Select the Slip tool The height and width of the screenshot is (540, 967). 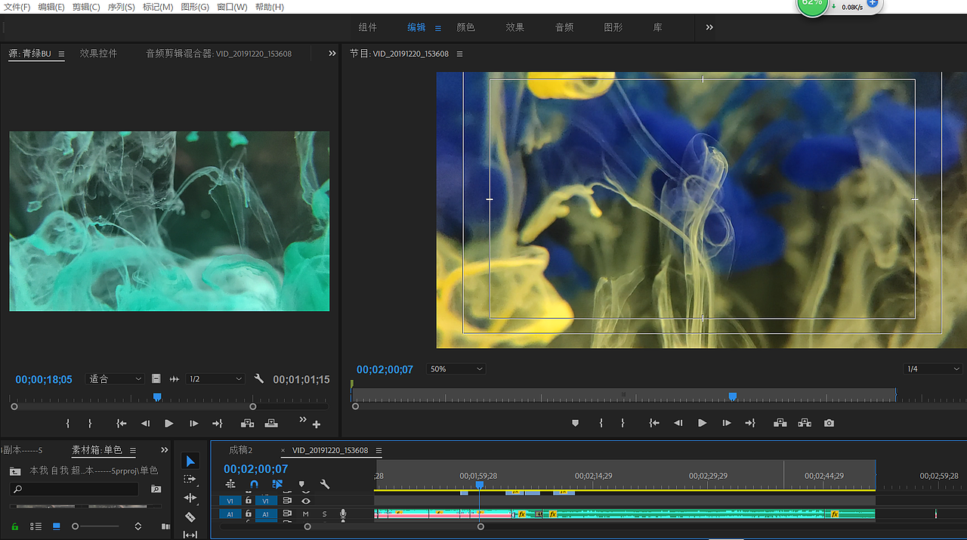pos(190,534)
